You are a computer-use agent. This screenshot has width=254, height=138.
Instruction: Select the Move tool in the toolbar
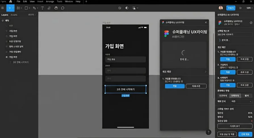pyautogui.click(x=9, y=8)
